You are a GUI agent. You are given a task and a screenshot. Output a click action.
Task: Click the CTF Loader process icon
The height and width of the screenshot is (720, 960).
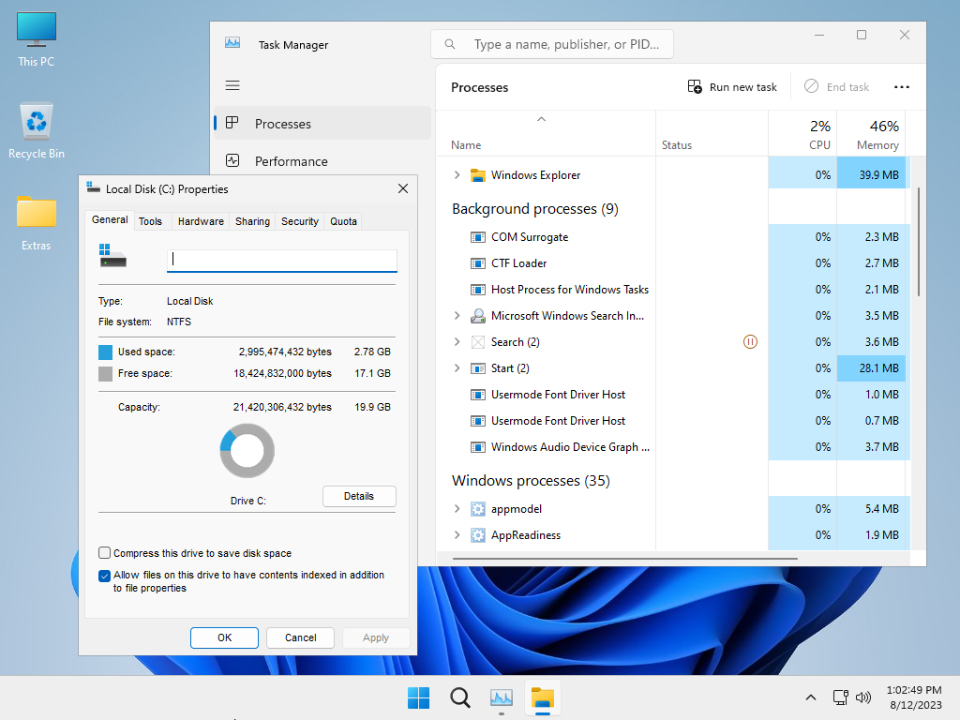coord(477,263)
